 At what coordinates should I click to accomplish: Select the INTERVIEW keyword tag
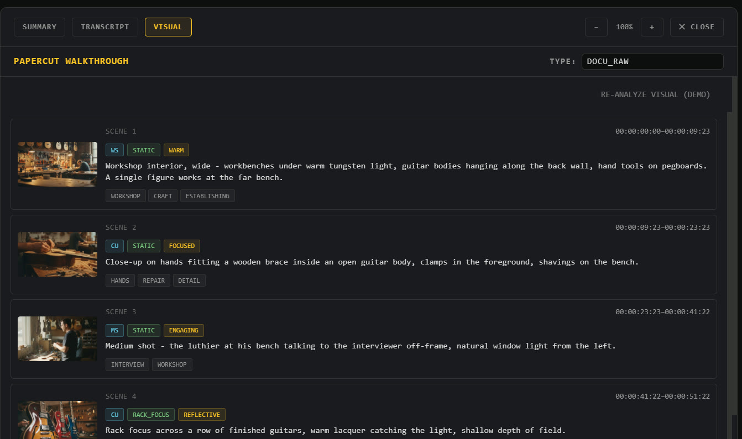coord(127,364)
